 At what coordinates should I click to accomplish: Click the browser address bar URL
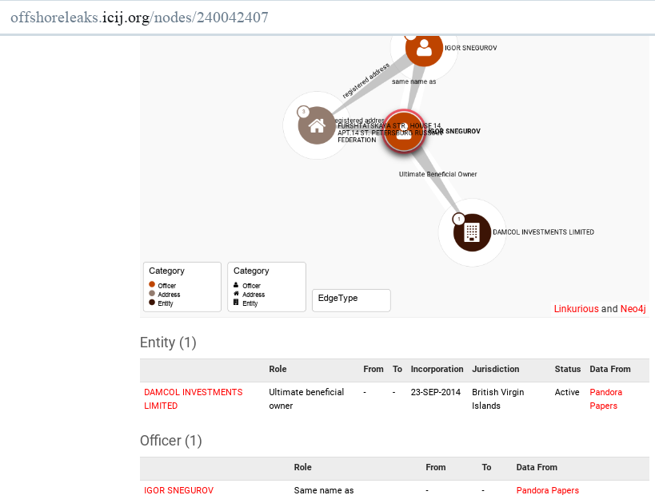coord(139,18)
